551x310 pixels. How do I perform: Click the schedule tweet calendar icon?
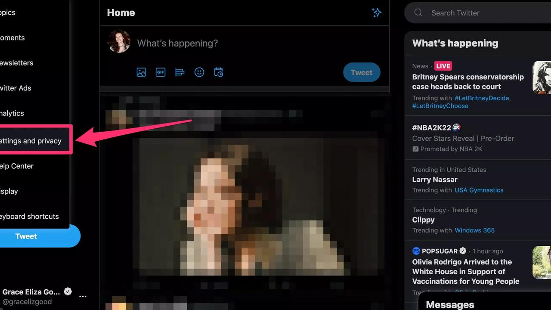219,72
